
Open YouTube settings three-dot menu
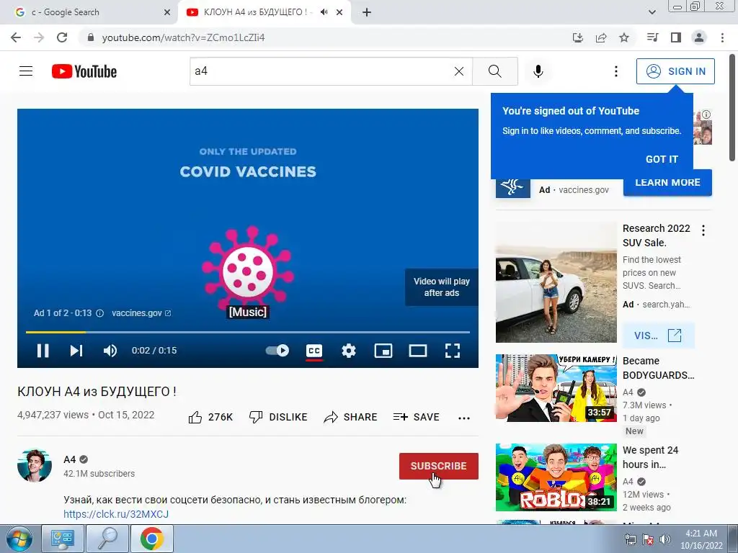[x=615, y=71]
